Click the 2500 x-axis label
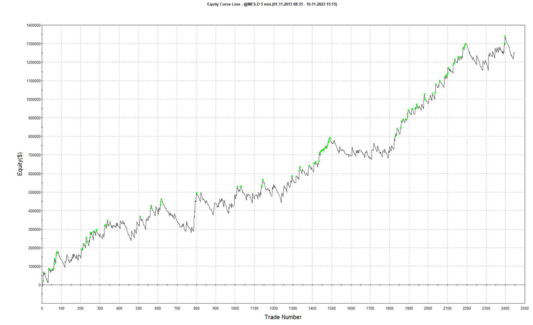This screenshot has width=533, height=325. pyautogui.click(x=524, y=308)
